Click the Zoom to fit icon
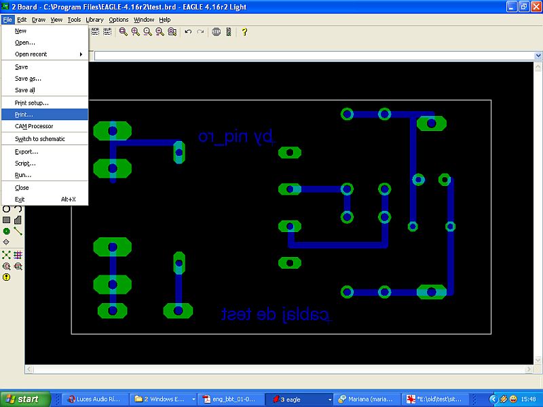Viewport: 543px width, 407px height. [123, 32]
